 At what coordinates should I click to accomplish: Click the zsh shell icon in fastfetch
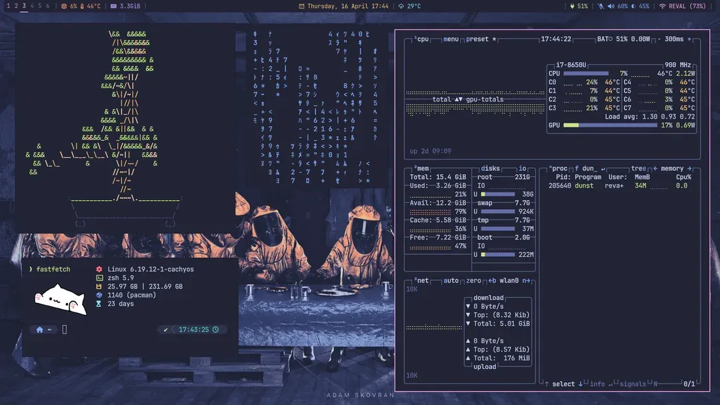pyautogui.click(x=99, y=278)
